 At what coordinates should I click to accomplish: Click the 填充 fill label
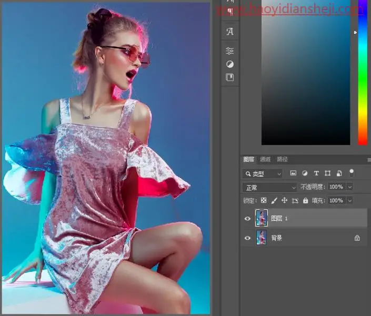pyautogui.click(x=318, y=201)
